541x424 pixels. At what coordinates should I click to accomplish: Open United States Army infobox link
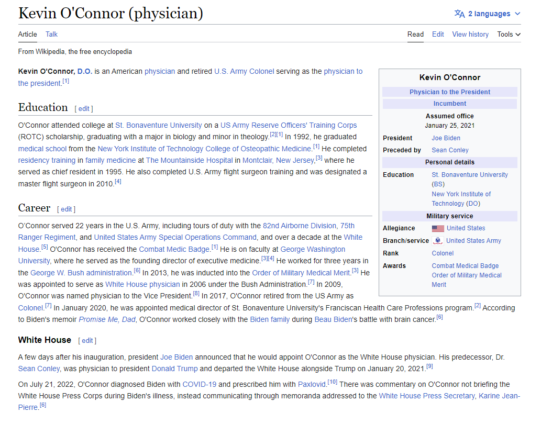(x=473, y=241)
